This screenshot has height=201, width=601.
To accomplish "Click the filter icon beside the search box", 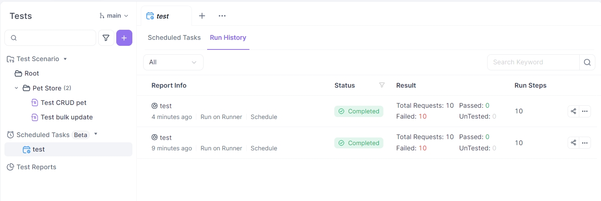I will tap(106, 38).
